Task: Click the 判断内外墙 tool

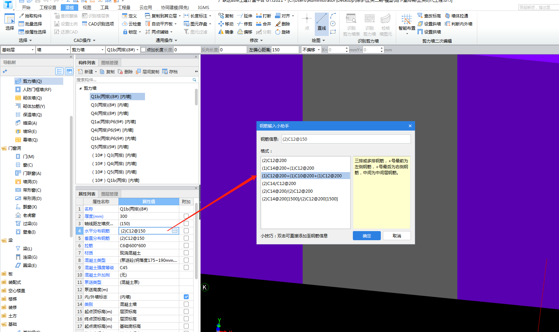Action: (458, 24)
